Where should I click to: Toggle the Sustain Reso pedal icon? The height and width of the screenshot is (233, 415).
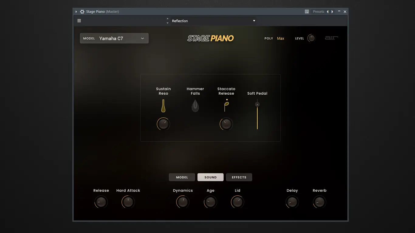tap(163, 106)
